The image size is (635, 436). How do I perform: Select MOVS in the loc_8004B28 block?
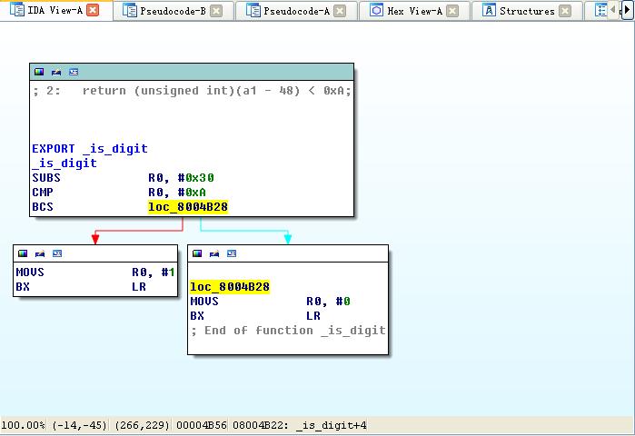point(204,302)
